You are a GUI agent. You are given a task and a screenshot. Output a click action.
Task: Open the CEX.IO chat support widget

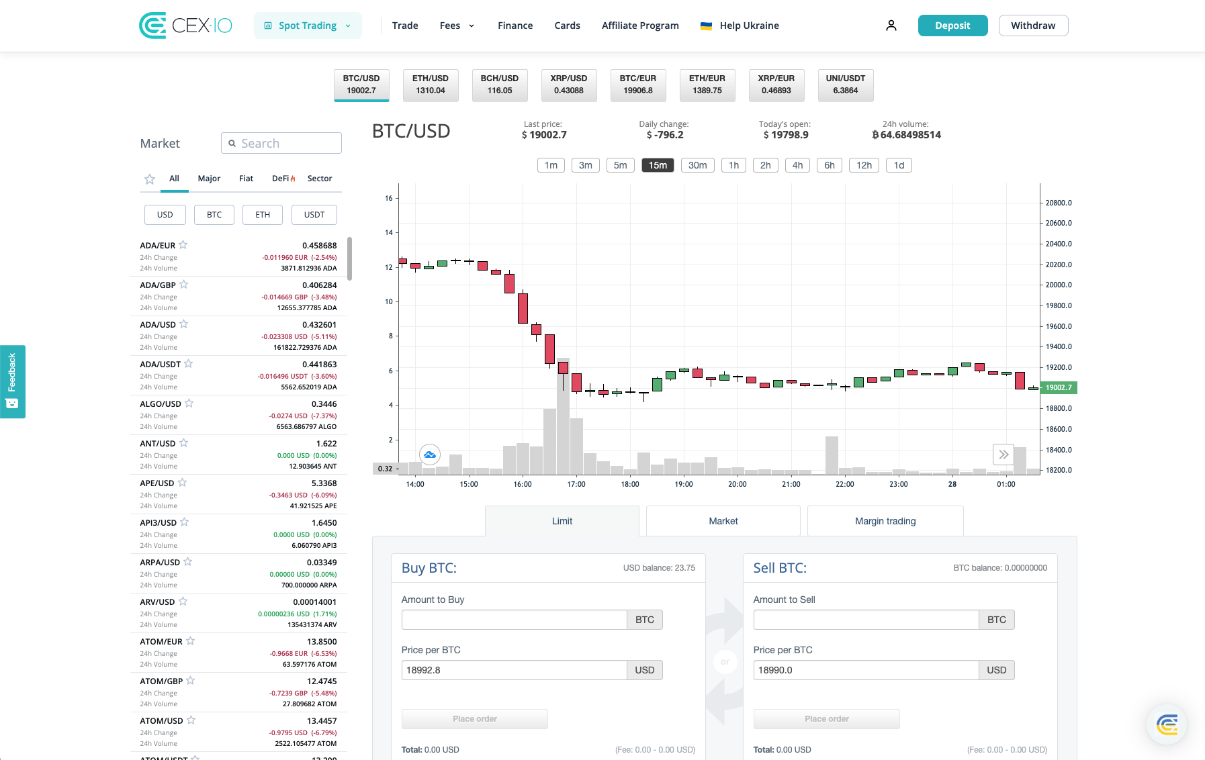click(x=1167, y=725)
